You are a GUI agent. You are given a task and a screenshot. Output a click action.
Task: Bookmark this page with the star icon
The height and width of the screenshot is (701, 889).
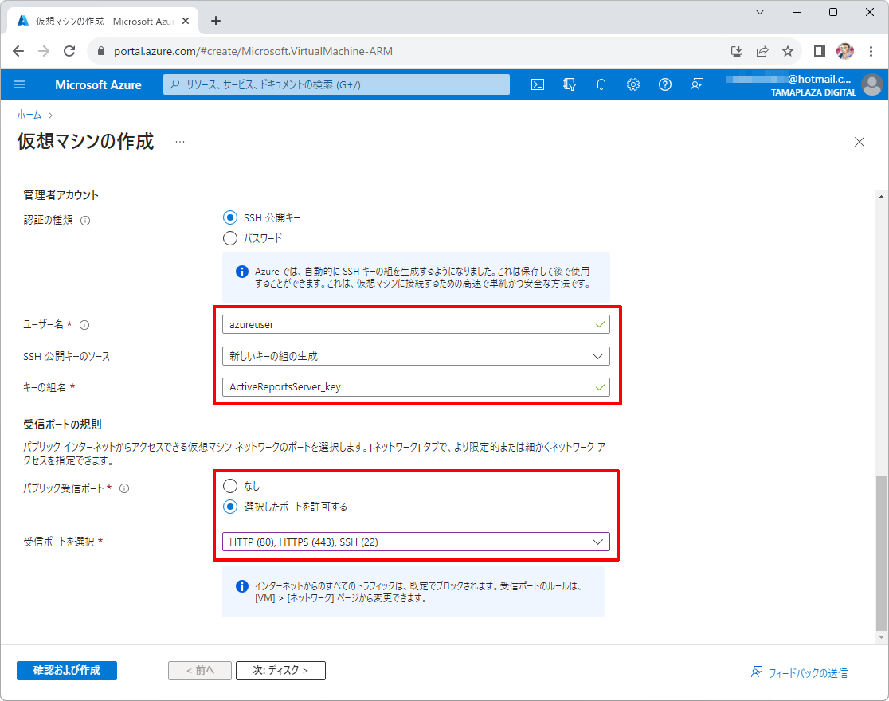(788, 51)
